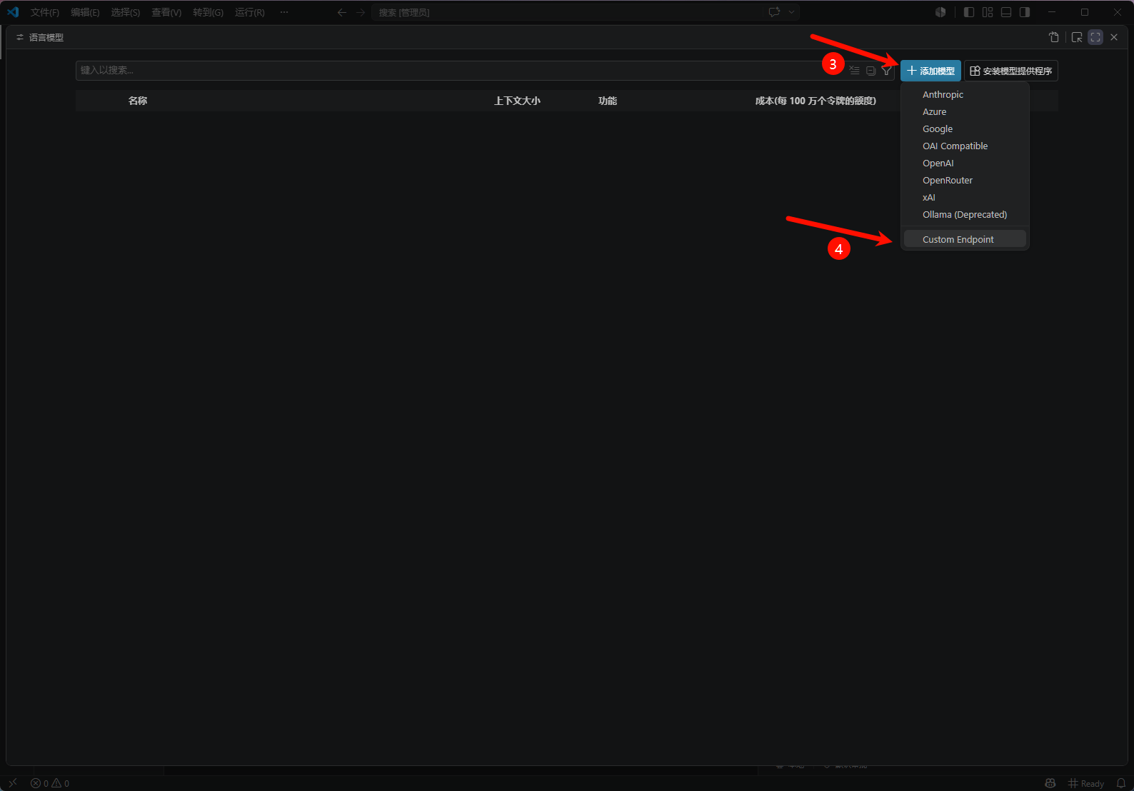Click the 名称 column header
This screenshot has height=791, width=1134.
coord(138,101)
